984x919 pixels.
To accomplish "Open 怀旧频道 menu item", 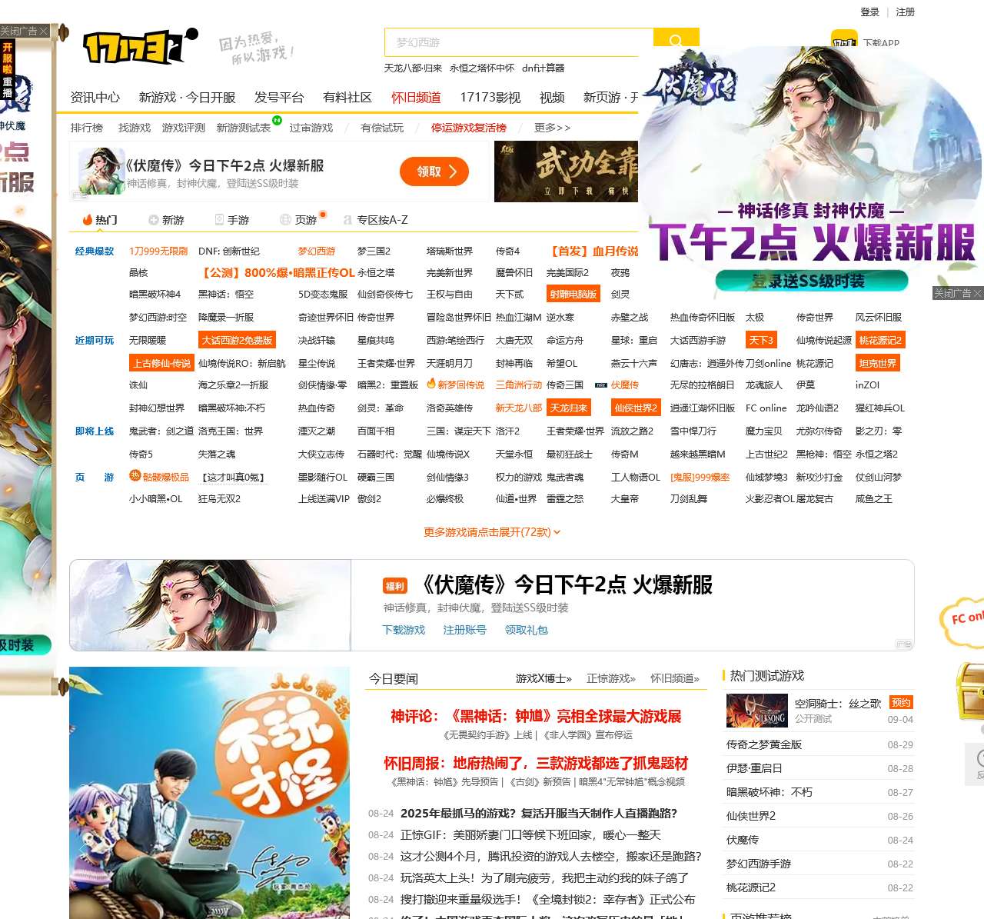I will 416,97.
